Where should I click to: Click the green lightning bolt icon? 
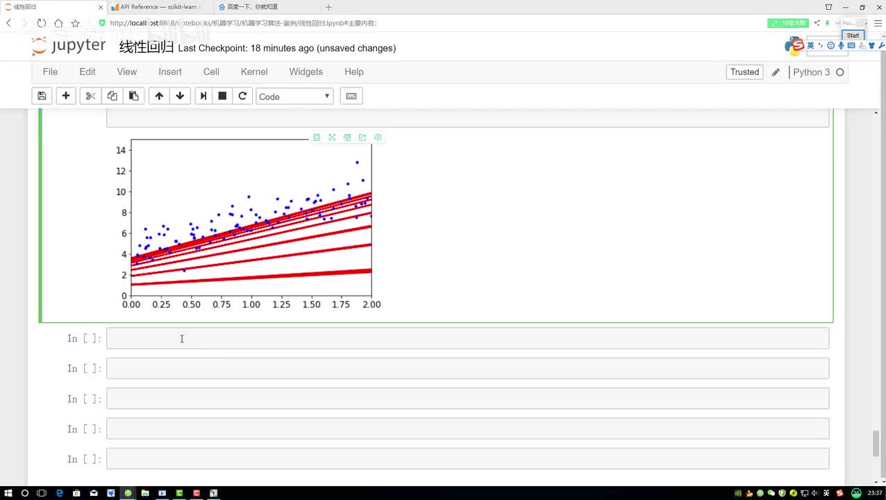pyautogui.click(x=828, y=23)
